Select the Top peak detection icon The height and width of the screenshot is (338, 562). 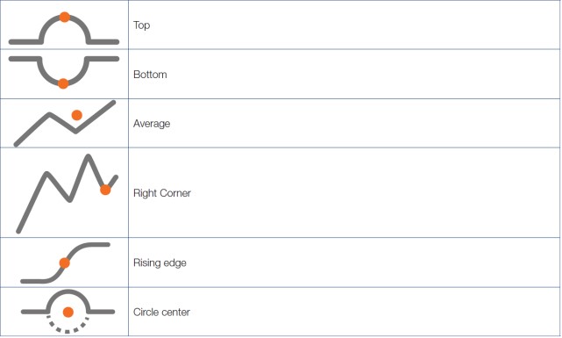click(64, 29)
